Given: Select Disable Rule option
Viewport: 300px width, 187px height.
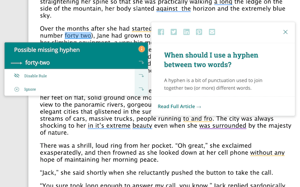Looking at the screenshot, I should (36, 76).
